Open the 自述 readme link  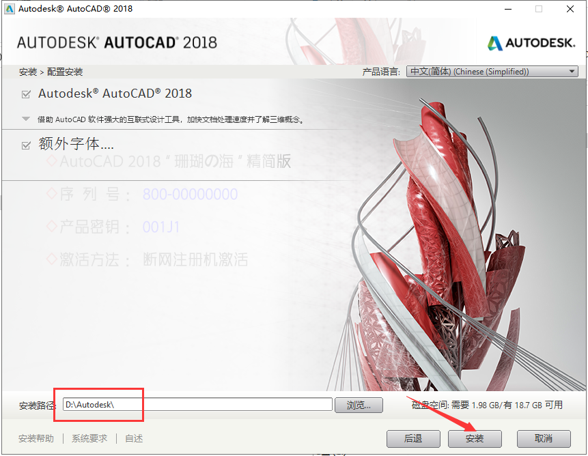click(134, 438)
